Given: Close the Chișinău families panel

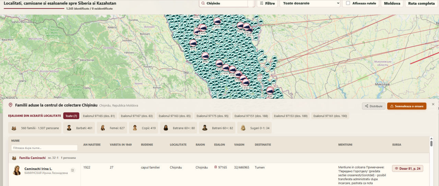Looking at the screenshot, I should pos(433,104).
